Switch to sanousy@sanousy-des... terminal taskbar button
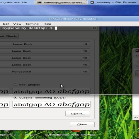The height and width of the screenshot is (139, 139). point(61,2)
